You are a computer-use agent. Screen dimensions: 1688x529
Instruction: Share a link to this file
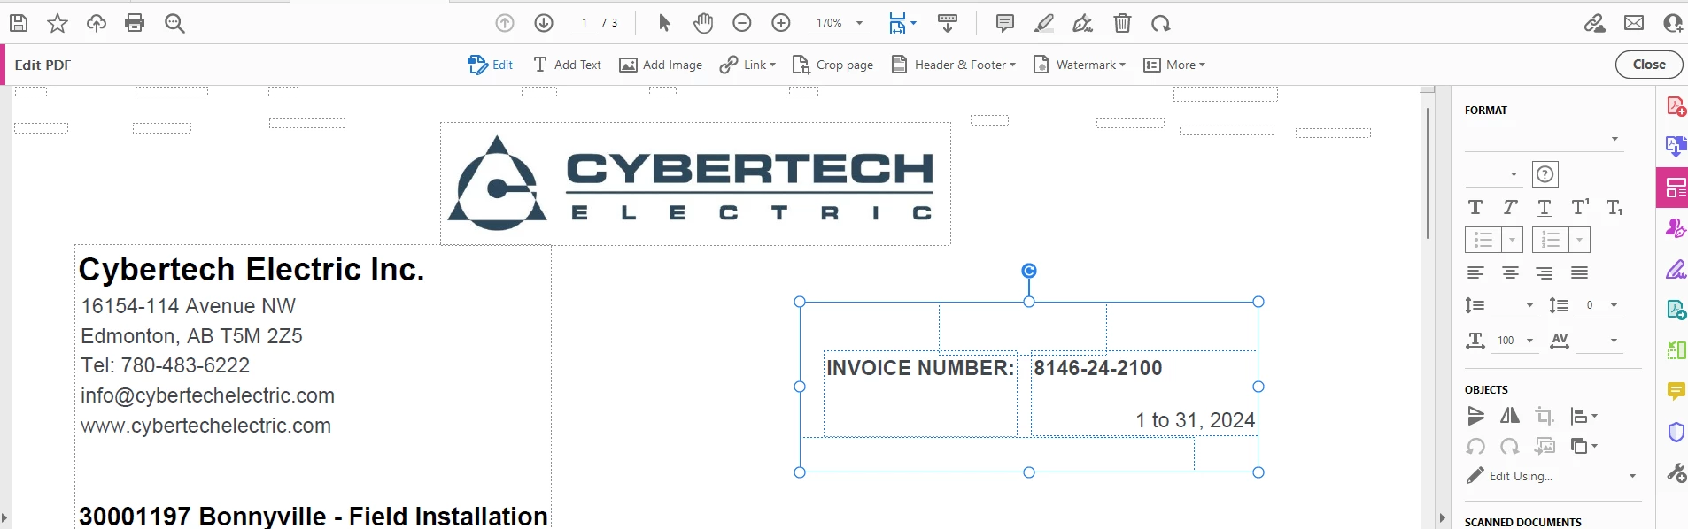click(1595, 23)
